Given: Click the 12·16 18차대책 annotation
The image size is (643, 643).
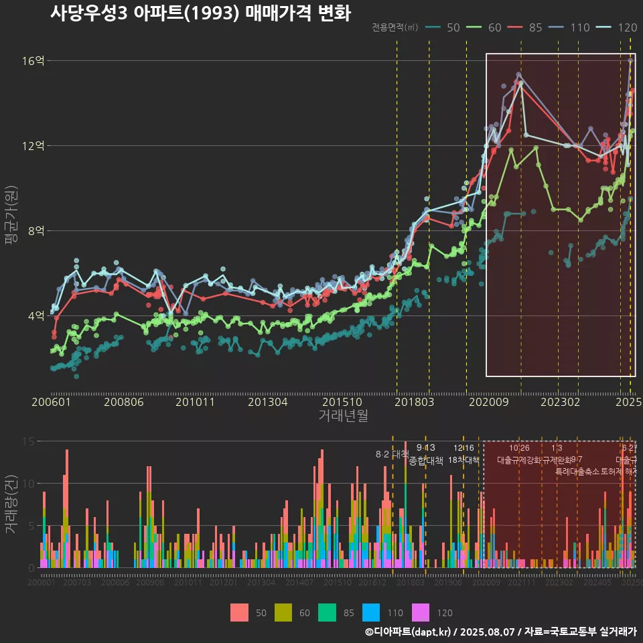Looking at the screenshot, I should coord(463,454).
